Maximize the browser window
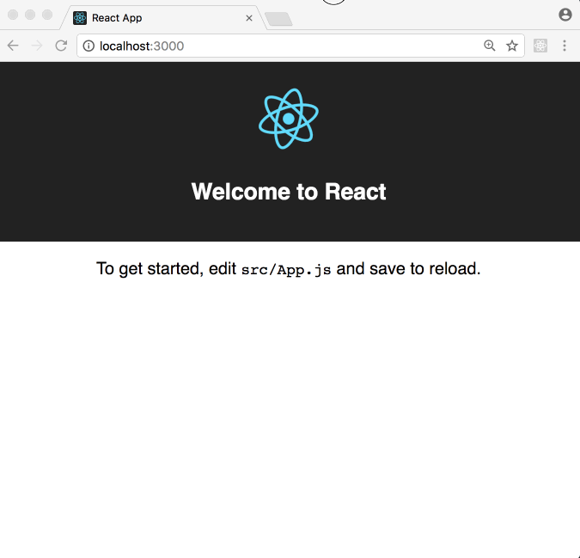Image resolution: width=580 pixels, height=558 pixels. pos(47,15)
